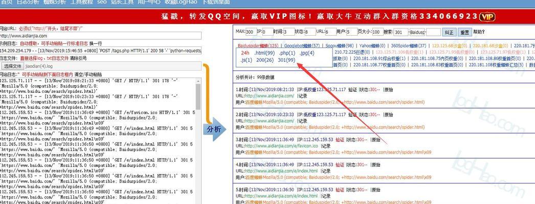Select the Sogou蜘蛛(98) filter link
535x204 pixels.
coord(339,45)
